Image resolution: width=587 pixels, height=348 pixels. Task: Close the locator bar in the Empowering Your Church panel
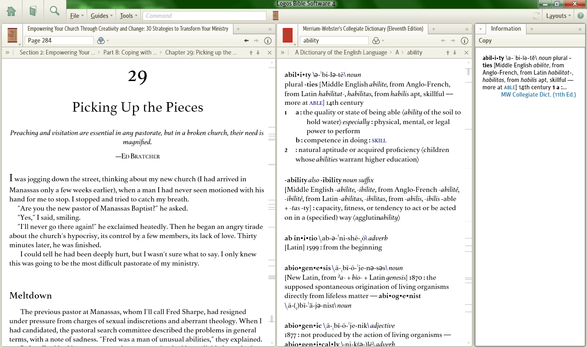[x=270, y=53]
